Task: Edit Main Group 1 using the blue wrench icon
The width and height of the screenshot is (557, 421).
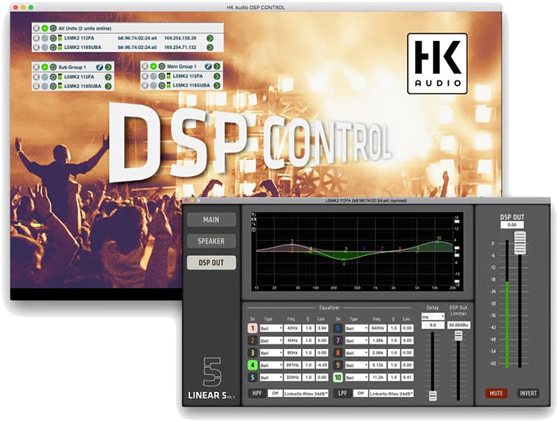Action: click(208, 66)
